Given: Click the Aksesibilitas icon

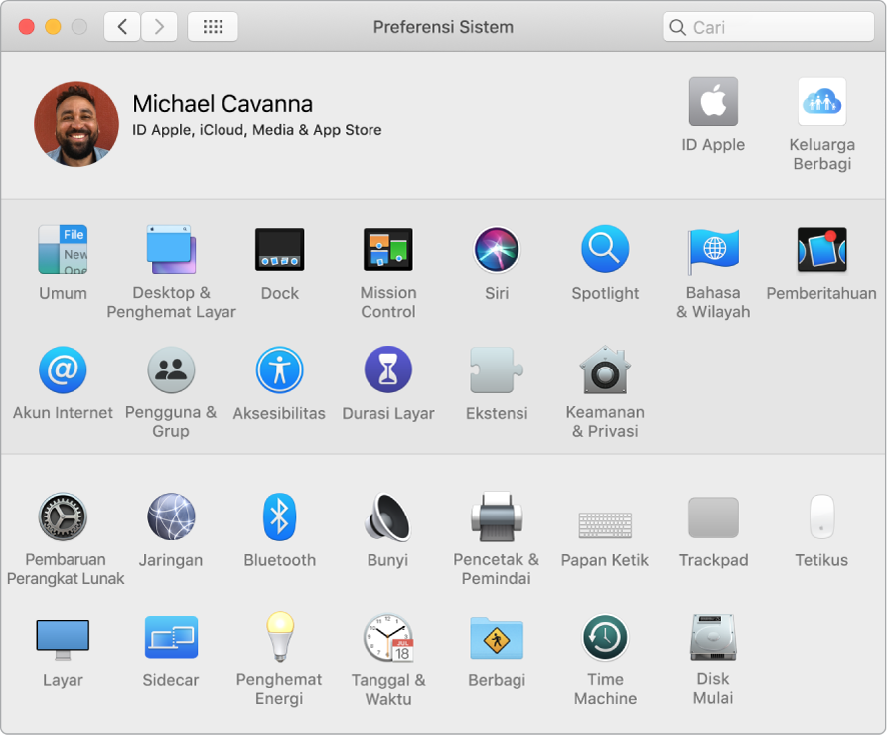Looking at the screenshot, I should tap(279, 370).
